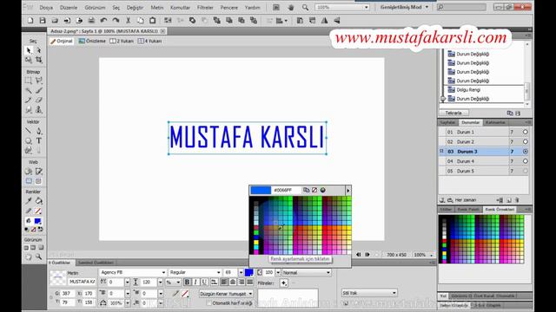Select the Text tool

(x=38, y=140)
